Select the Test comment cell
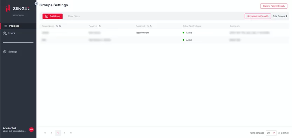Viewport: 292px width, 138px height. tap(142, 33)
